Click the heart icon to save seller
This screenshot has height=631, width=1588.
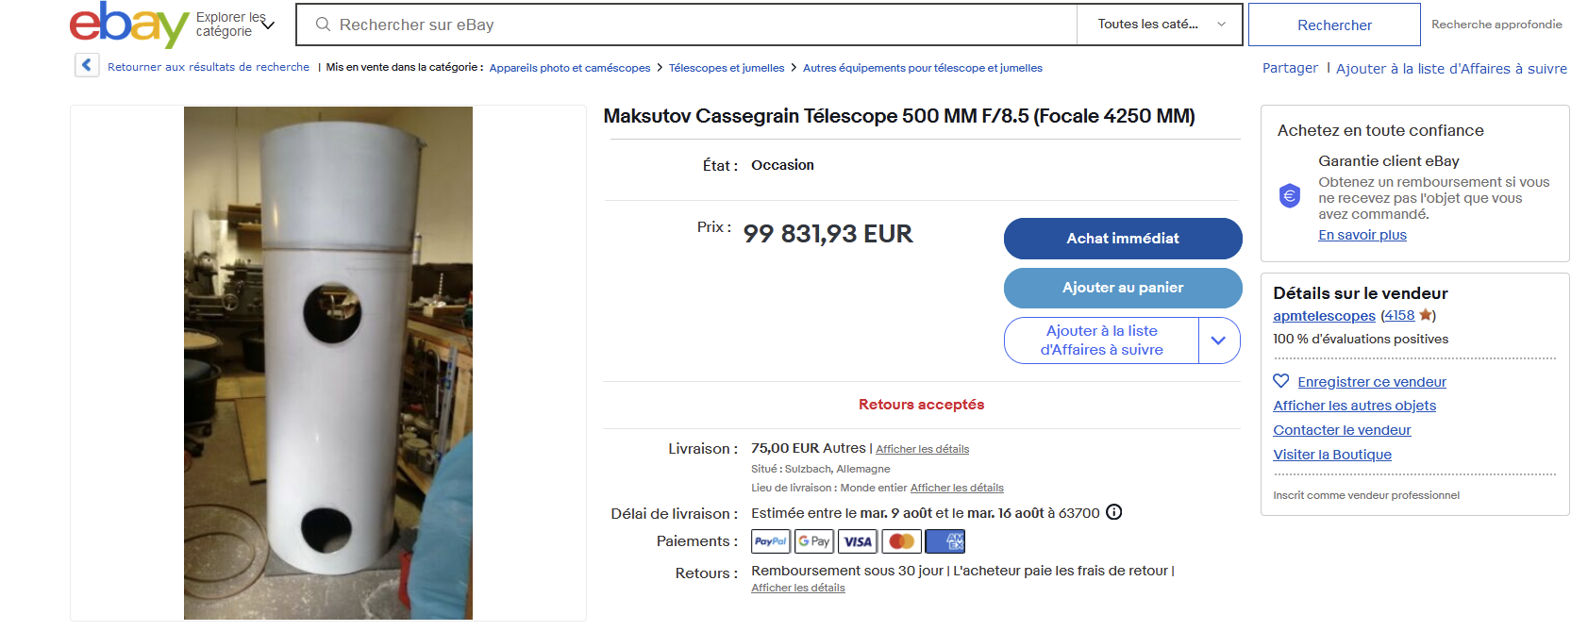(x=1280, y=381)
